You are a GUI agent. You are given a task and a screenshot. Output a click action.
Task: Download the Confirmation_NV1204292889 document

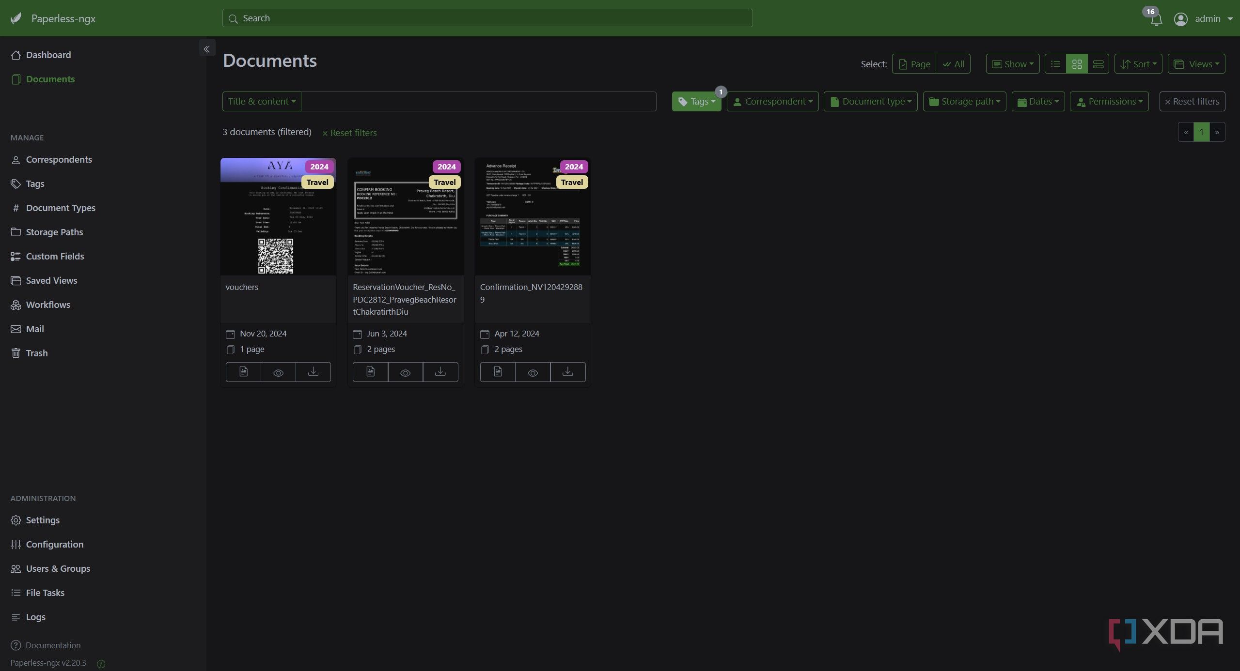click(567, 372)
